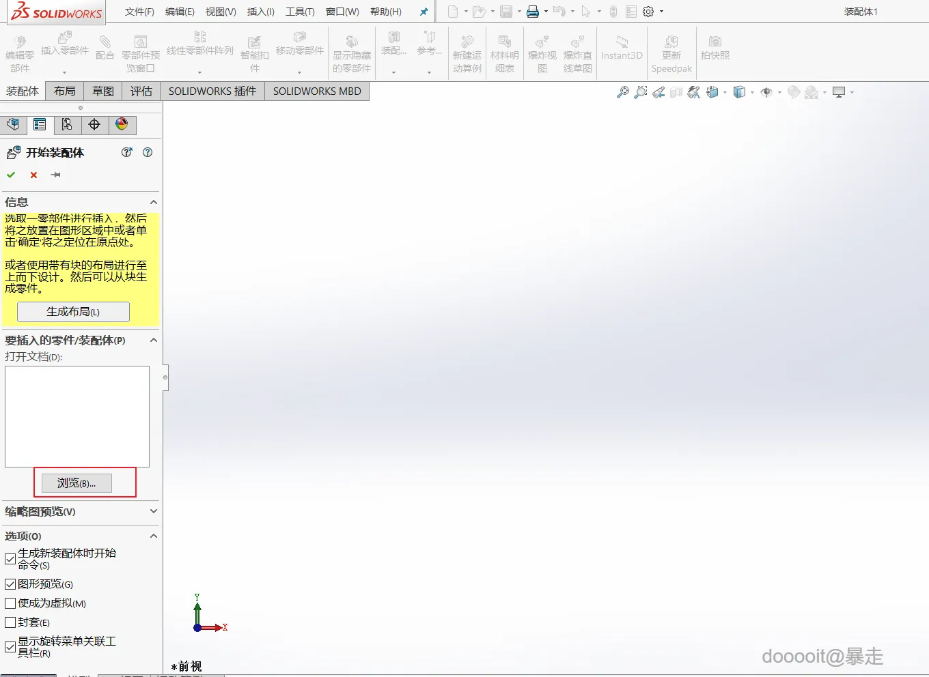Click the Dynamic Annotation Views icon

[694, 92]
